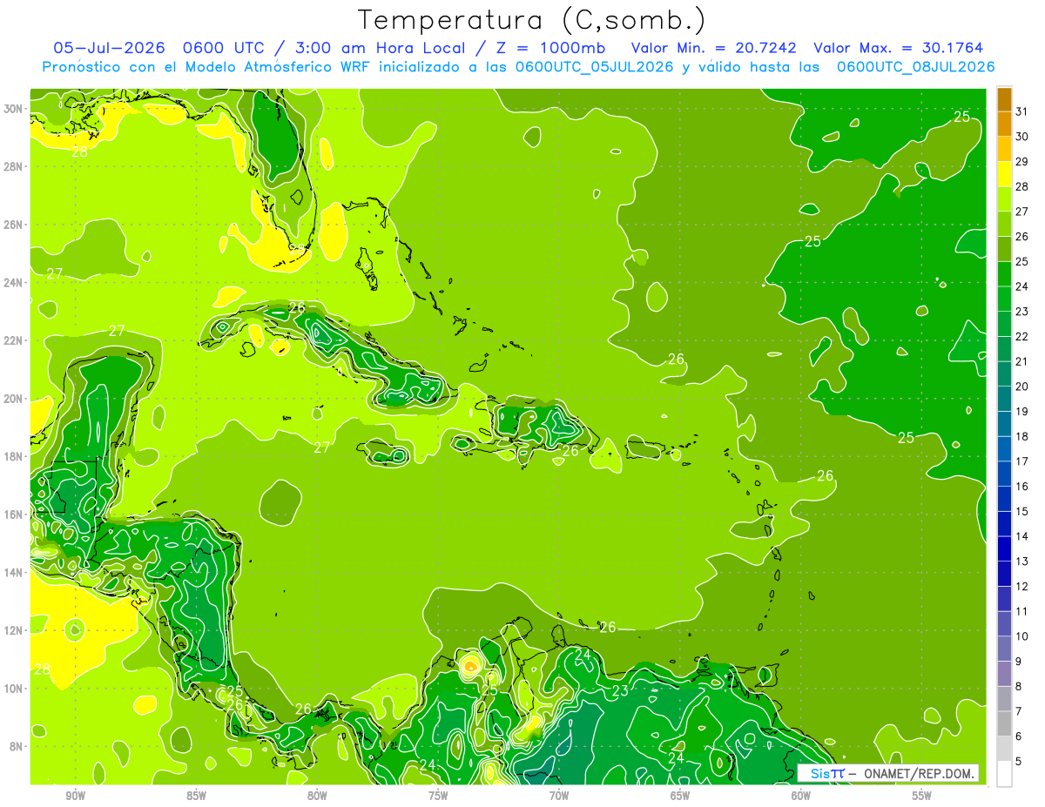
Task: Click the "0600UTC_08JUL2026" valid-until text
Action: click(x=915, y=66)
